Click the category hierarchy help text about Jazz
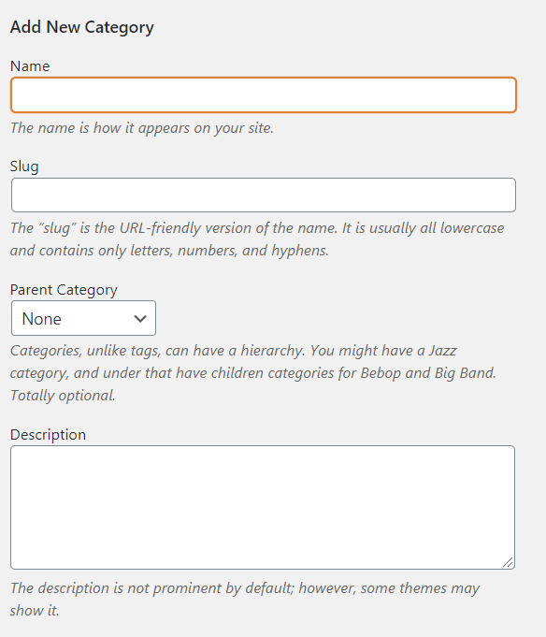 pos(234,351)
